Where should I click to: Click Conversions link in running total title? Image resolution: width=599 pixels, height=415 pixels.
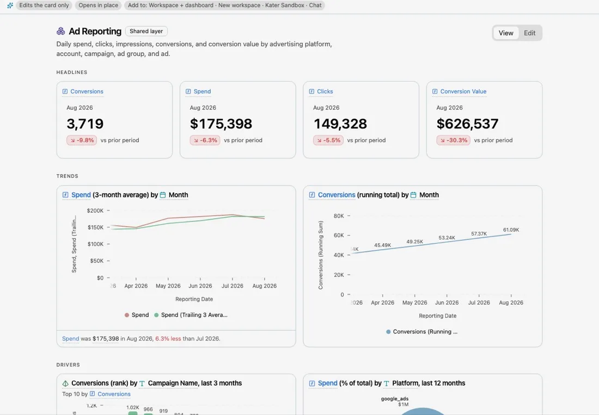pyautogui.click(x=337, y=195)
